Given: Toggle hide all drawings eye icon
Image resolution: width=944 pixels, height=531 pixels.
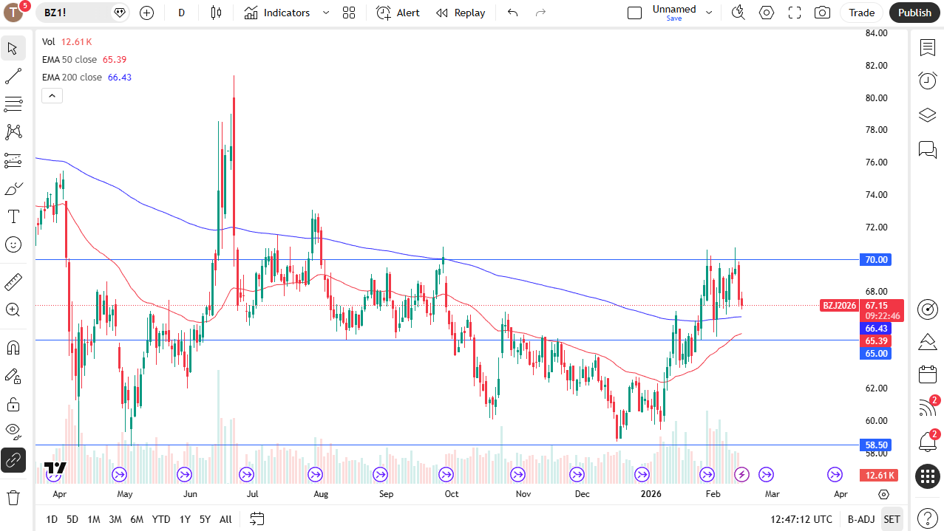Looking at the screenshot, I should pyautogui.click(x=13, y=430).
